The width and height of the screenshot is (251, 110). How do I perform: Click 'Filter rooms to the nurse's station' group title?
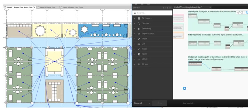click(x=216, y=34)
